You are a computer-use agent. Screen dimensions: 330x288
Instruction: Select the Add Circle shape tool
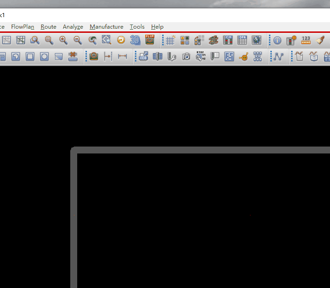(44, 56)
